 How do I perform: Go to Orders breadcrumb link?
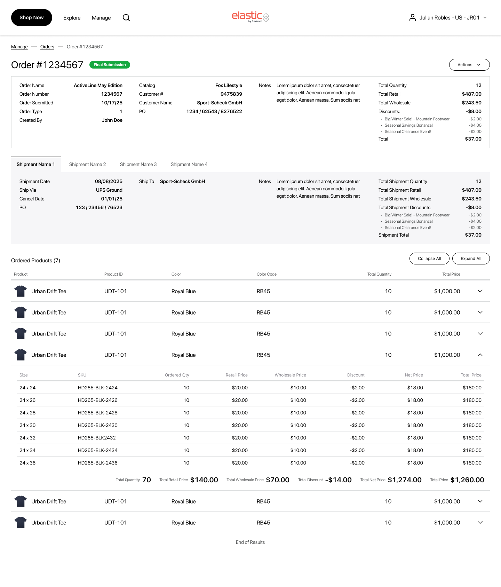(47, 47)
